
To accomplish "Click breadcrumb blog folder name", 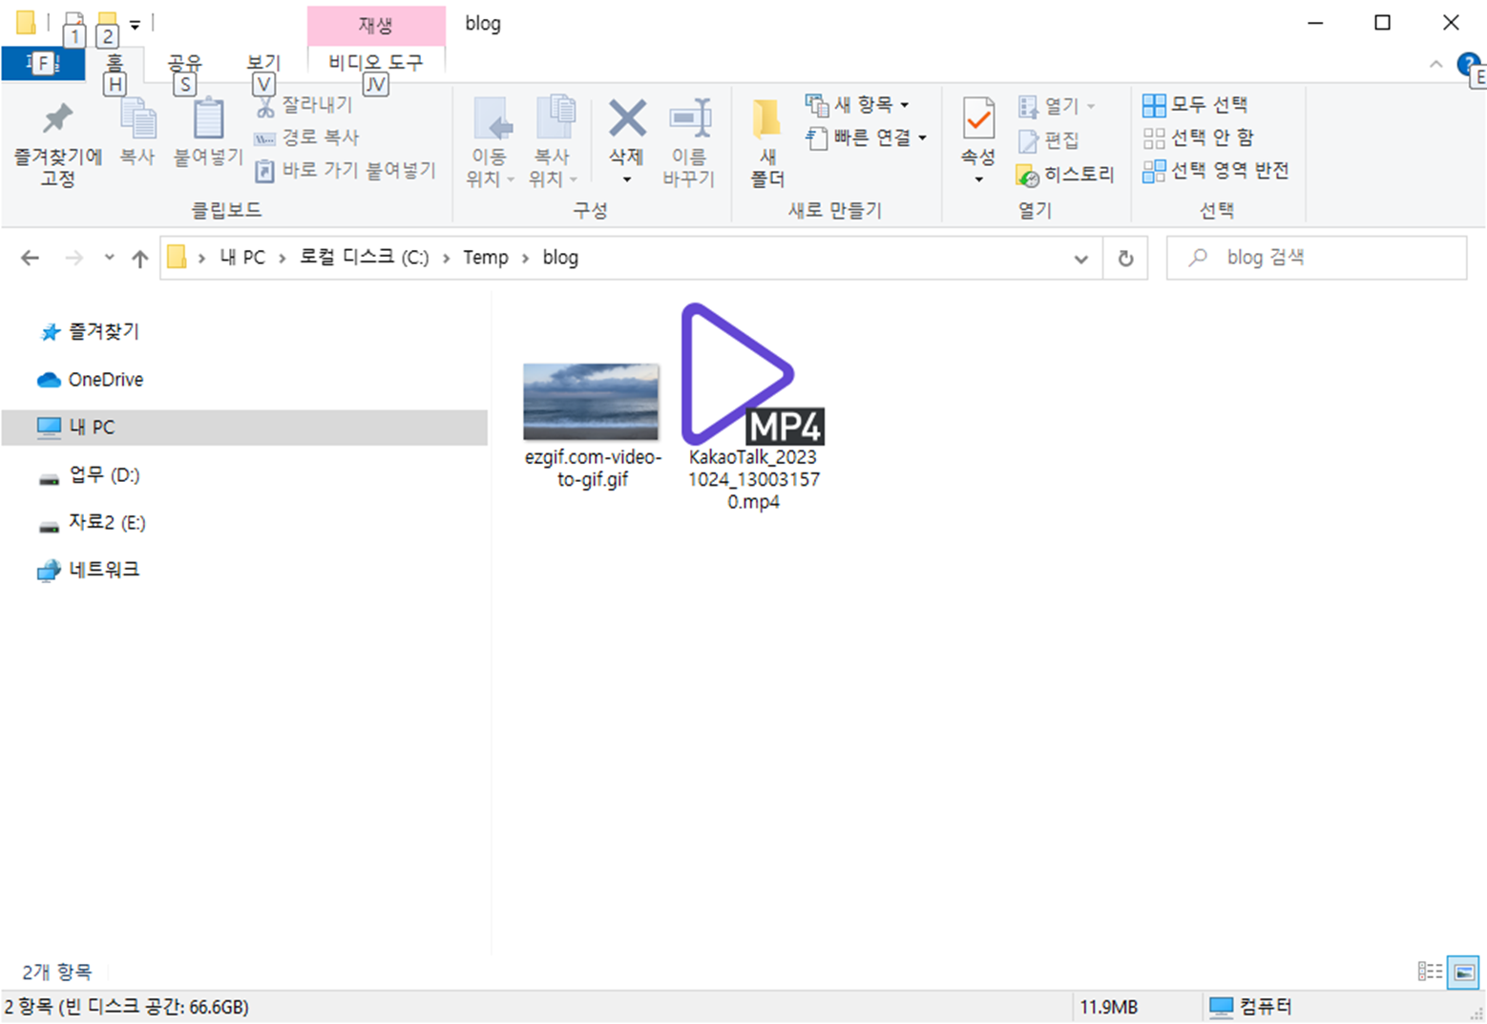I will tap(560, 258).
